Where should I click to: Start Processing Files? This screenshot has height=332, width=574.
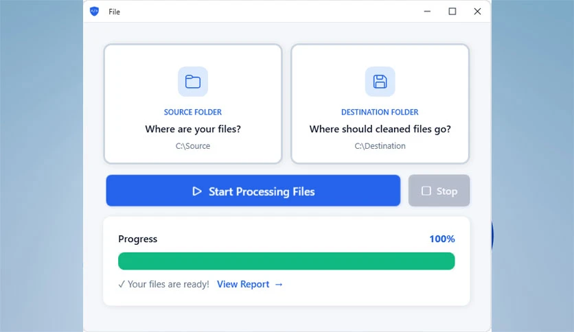[x=253, y=191]
